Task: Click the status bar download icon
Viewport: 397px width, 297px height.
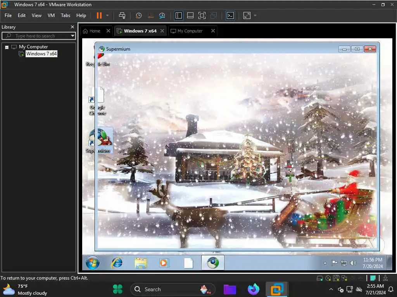Action: 385,278
